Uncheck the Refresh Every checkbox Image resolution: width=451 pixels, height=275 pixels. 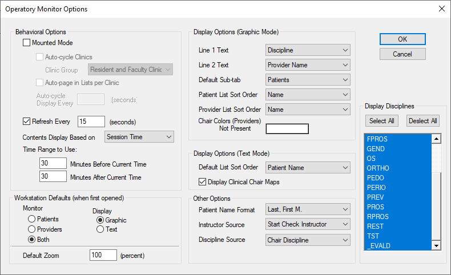point(26,122)
